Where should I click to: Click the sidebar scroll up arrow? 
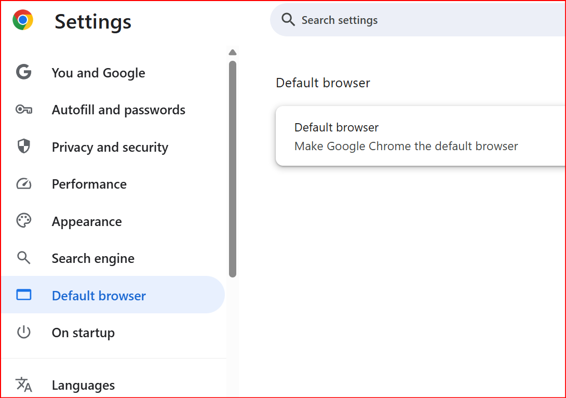[233, 52]
